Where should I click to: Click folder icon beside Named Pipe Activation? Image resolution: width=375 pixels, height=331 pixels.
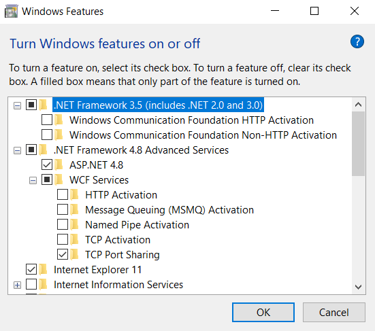(75, 225)
